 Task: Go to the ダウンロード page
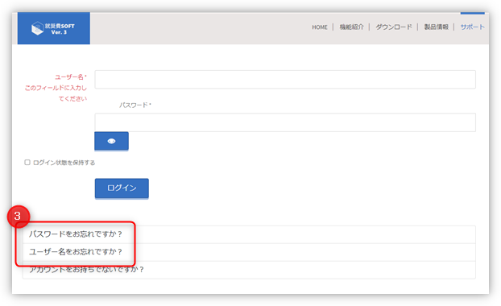pos(394,27)
